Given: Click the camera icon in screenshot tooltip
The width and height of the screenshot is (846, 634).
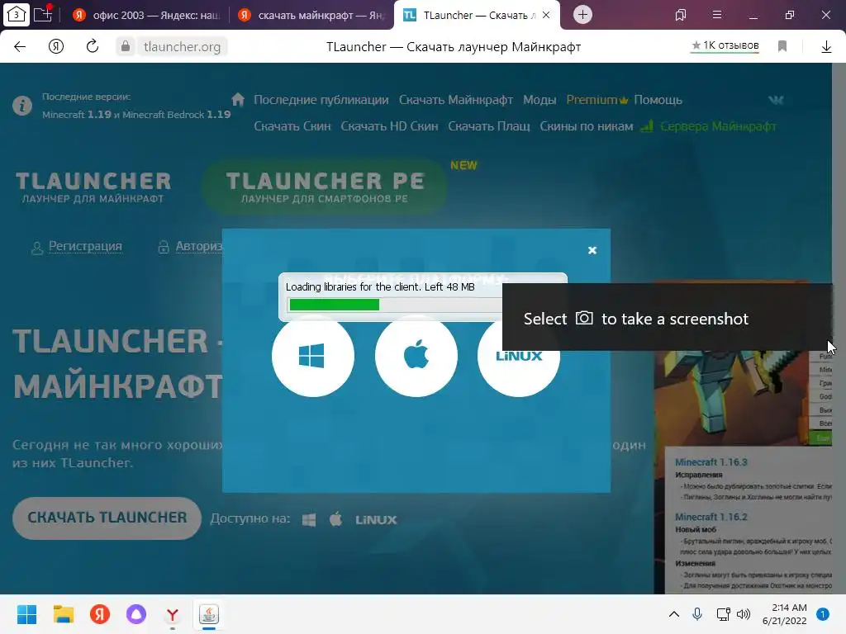Looking at the screenshot, I should click(x=584, y=318).
